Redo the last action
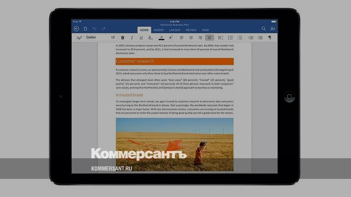Image resolution: width=351 pixels, height=197 pixels. pyautogui.click(x=104, y=29)
